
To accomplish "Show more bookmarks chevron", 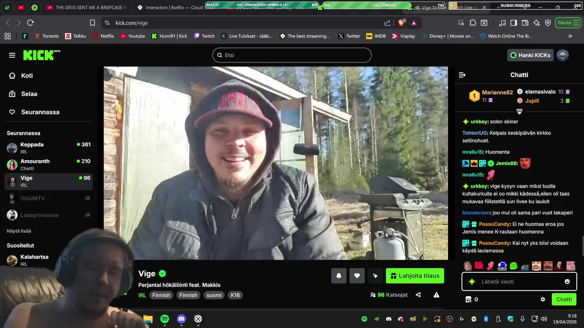I will (570, 36).
